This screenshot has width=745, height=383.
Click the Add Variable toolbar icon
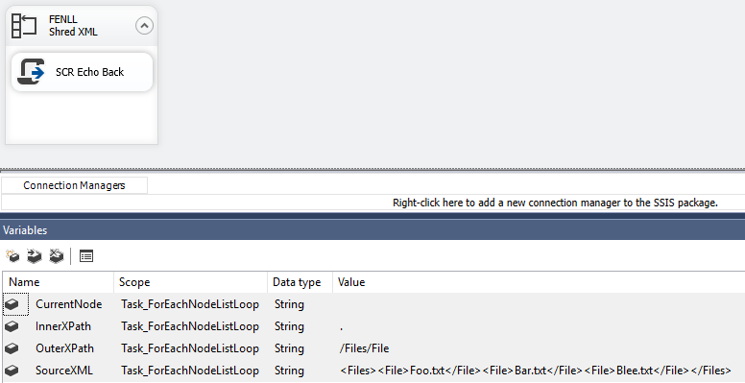[12, 256]
